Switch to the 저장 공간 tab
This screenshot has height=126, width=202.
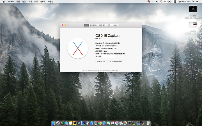coord(102,25)
